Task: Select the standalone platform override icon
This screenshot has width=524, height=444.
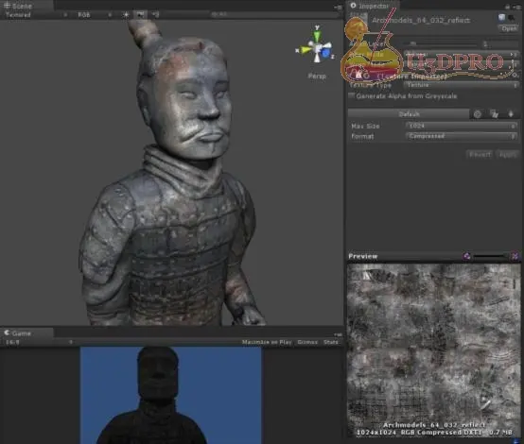Action: [x=495, y=114]
